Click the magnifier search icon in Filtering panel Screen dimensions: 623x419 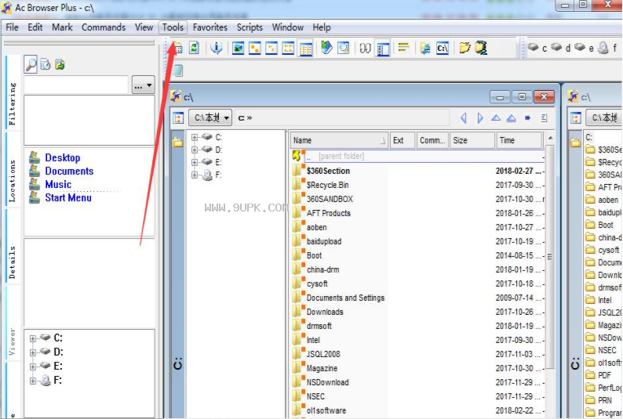click(31, 64)
